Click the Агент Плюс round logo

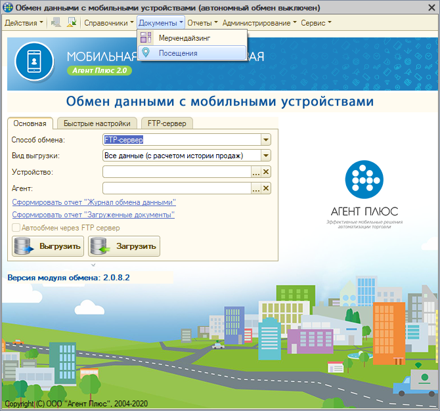(364, 179)
